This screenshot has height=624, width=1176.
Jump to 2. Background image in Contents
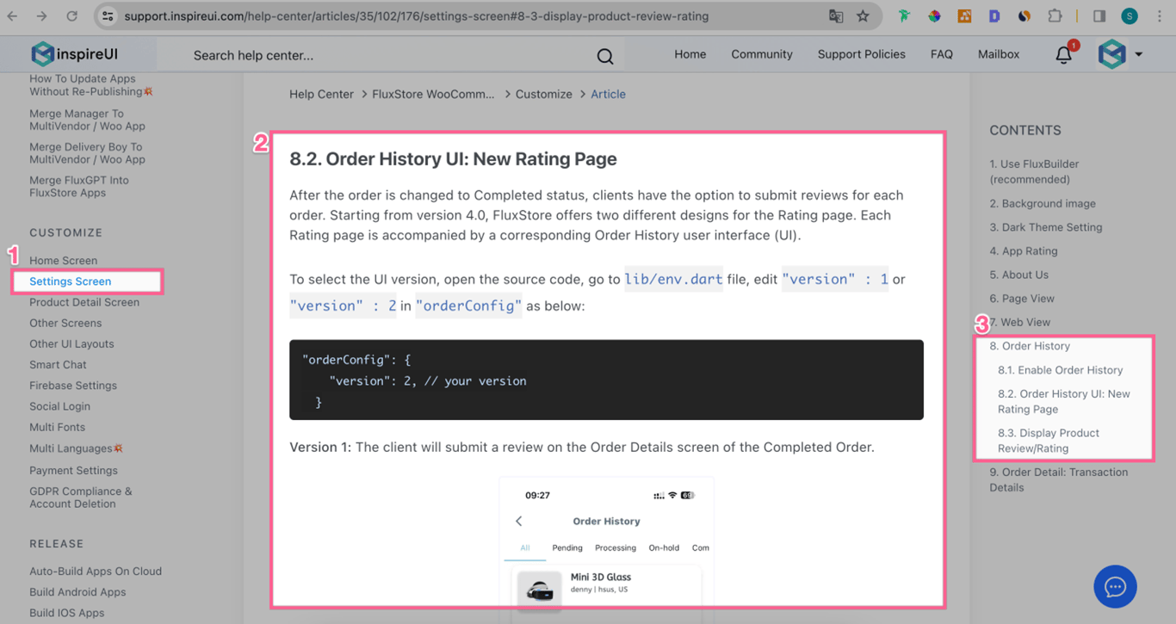click(x=1043, y=204)
